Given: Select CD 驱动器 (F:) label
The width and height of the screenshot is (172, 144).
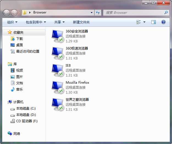Looking at the screenshot, I should coord(27,121).
